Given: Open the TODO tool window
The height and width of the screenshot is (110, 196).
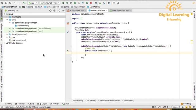Looking at the screenshot, I should tap(8, 104).
